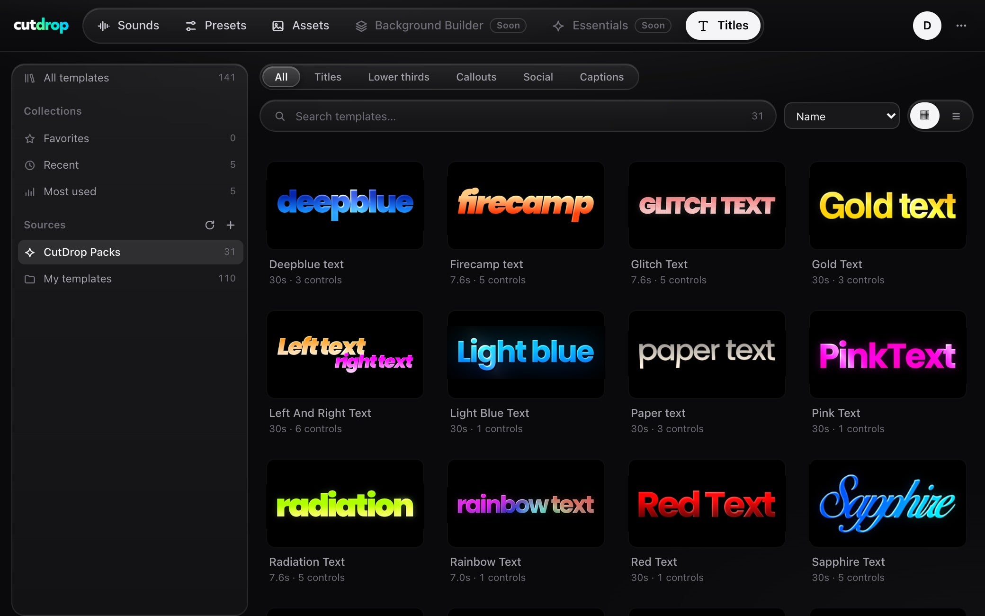Click the Titles tab button
Viewport: 985px width, 616px height.
pyautogui.click(x=723, y=26)
